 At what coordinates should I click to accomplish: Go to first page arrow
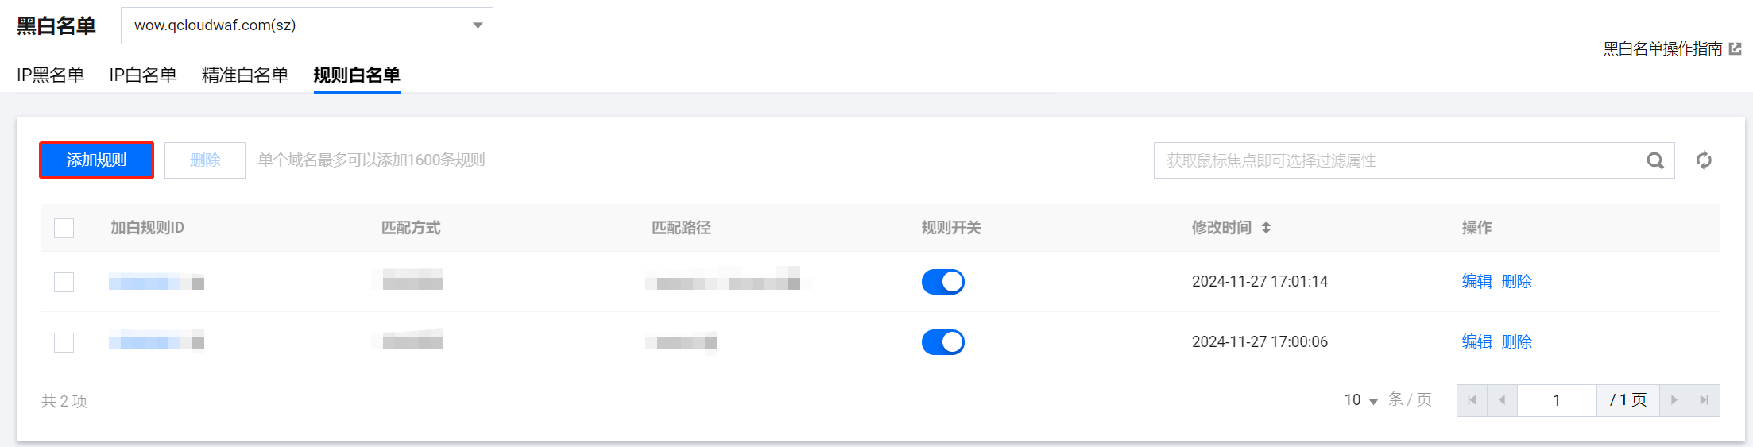click(1472, 400)
